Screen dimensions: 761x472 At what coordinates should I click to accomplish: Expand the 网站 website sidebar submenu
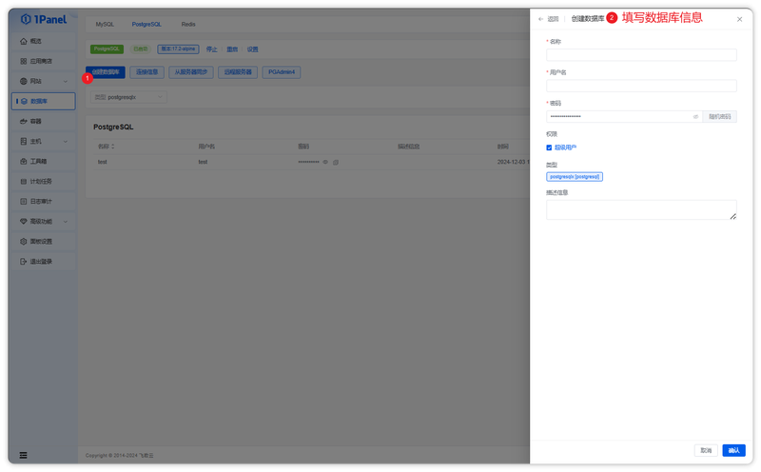pyautogui.click(x=66, y=81)
